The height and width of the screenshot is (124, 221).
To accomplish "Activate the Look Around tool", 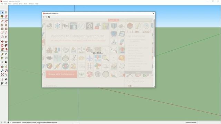I will click(x=6, y=80).
